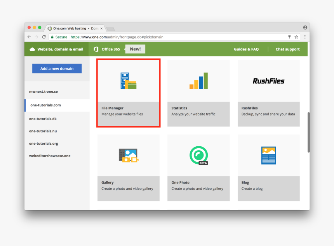
Task: Open the Website, domain & email menu
Action: [x=60, y=49]
